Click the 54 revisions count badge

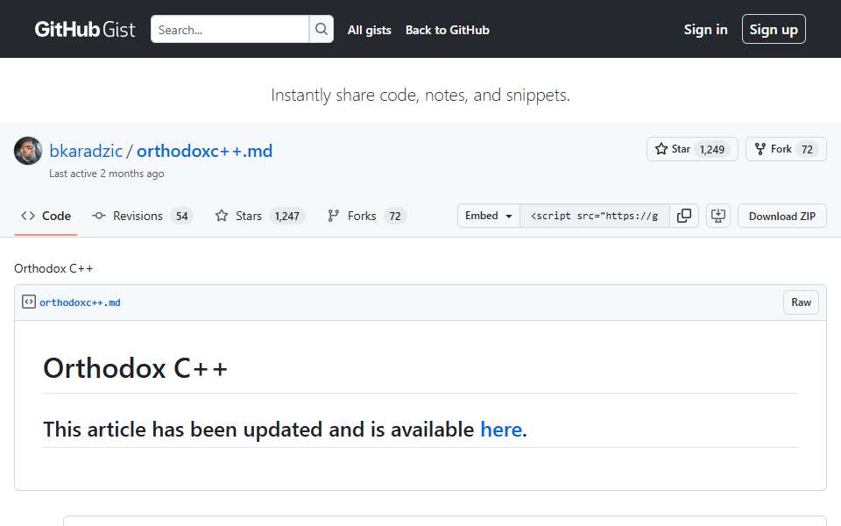[182, 217]
